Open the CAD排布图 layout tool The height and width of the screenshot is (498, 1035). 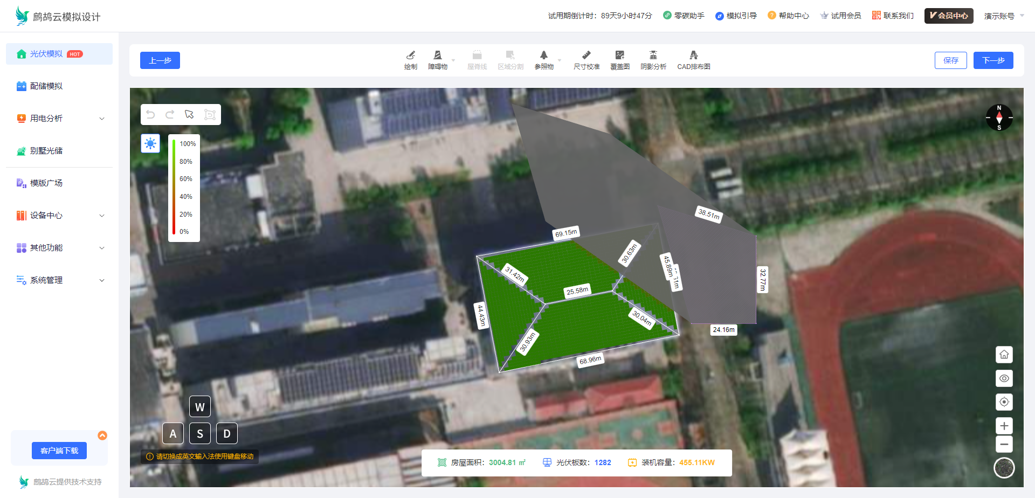tap(694, 60)
